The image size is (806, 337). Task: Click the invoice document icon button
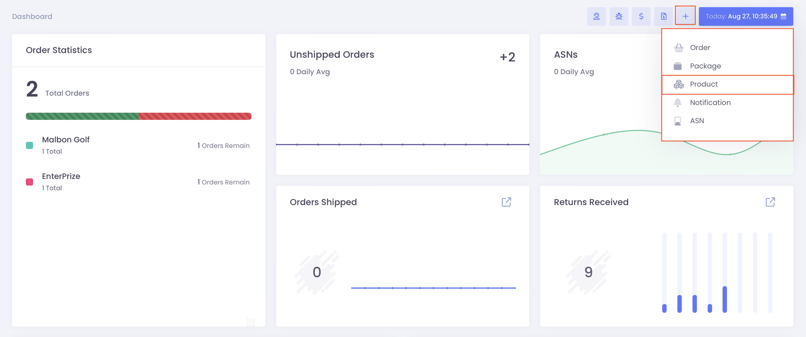pos(663,16)
